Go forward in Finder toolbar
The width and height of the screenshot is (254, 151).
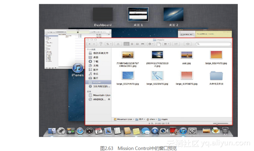pyautogui.click(x=94, y=44)
